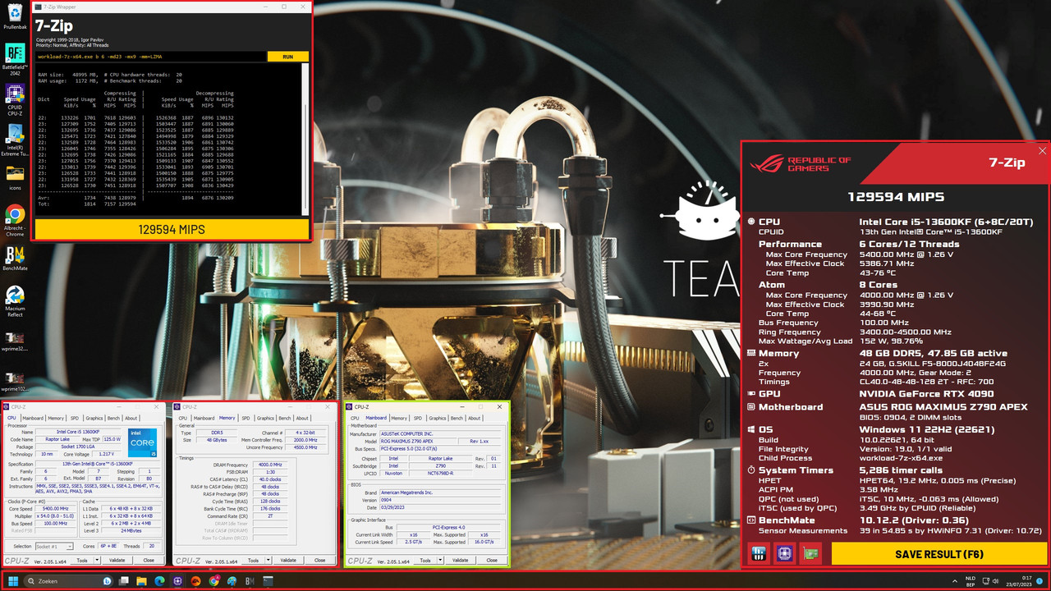Click DRAM Frequency value 4000.0 MHz
1051x591 pixels.
(x=270, y=465)
